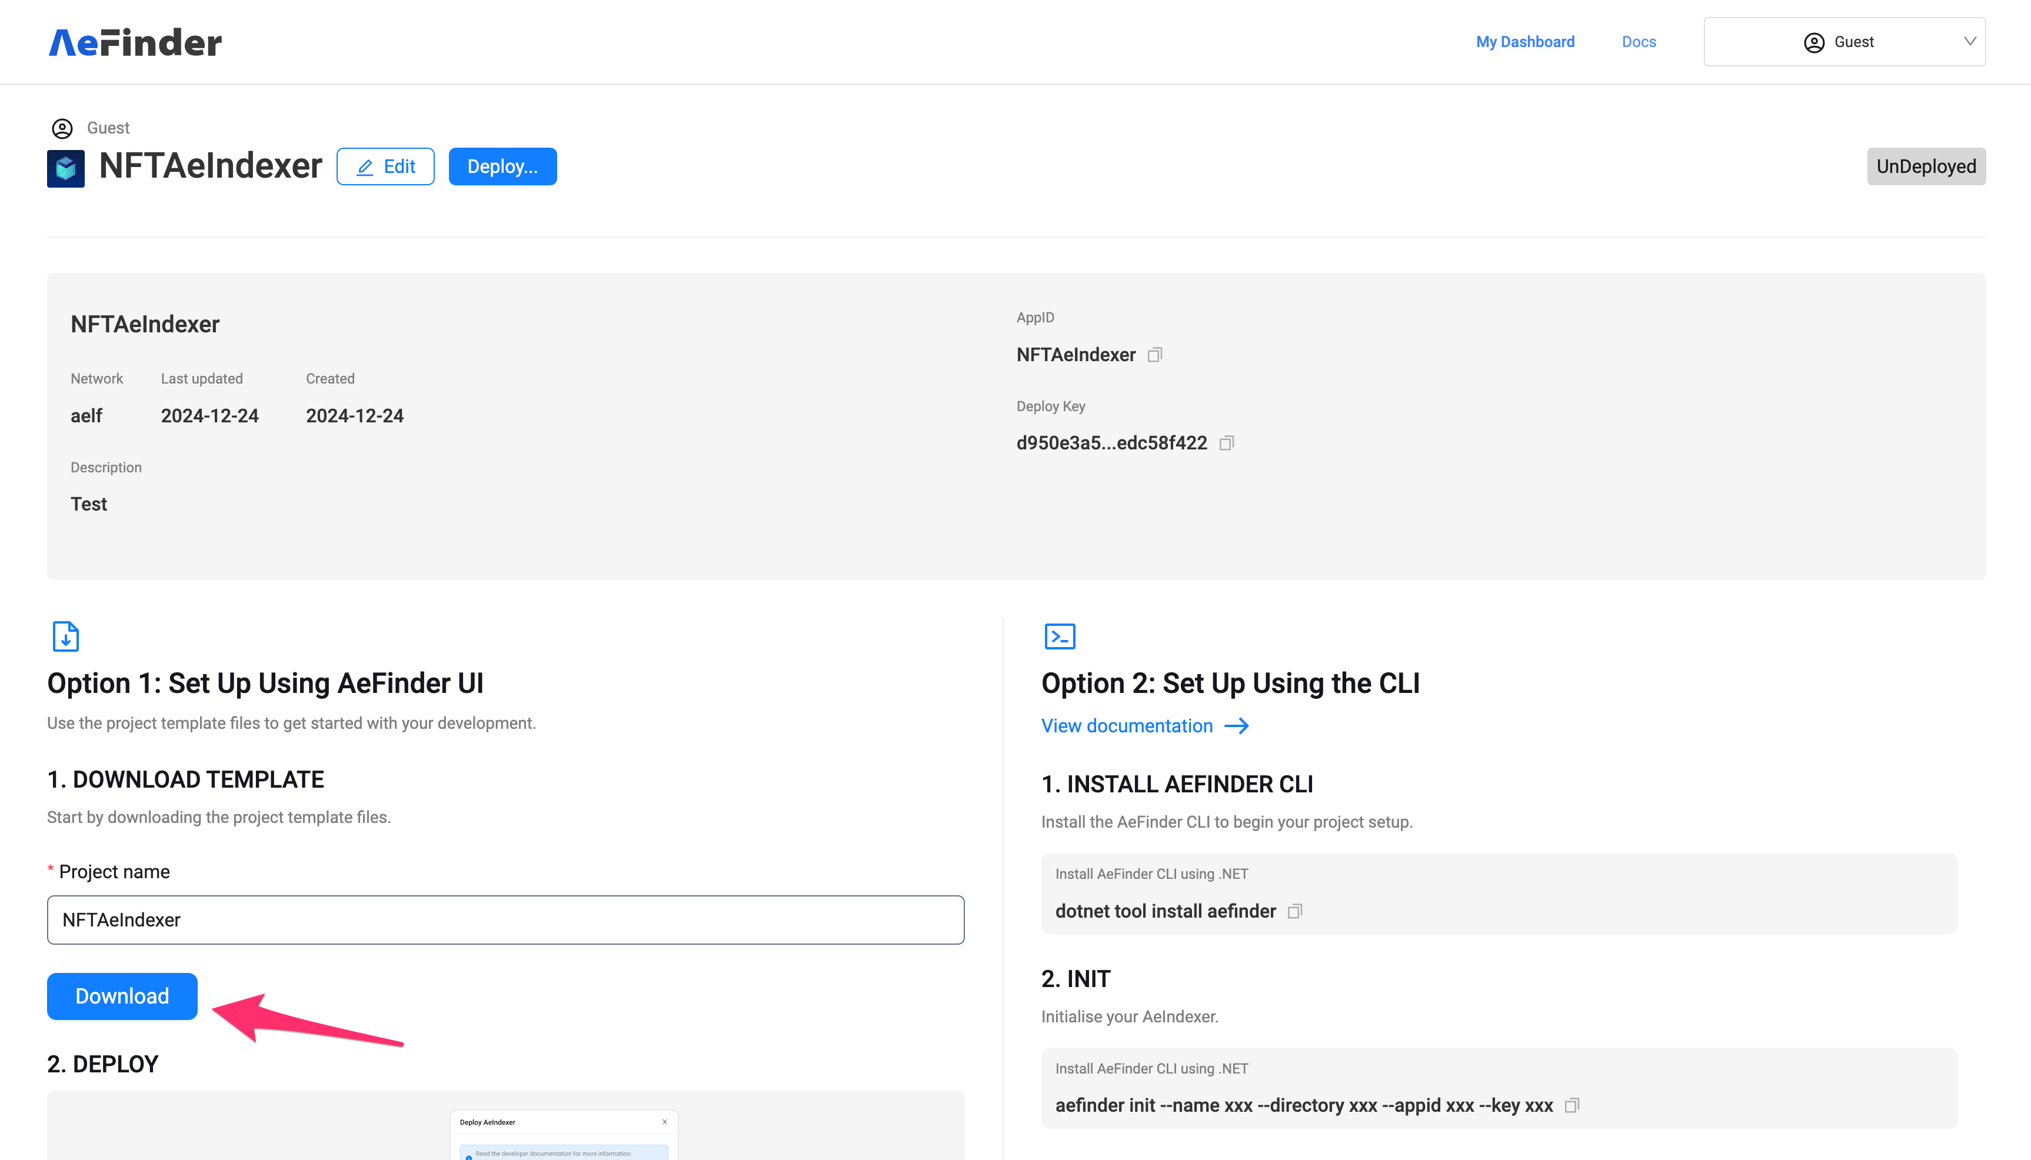2031x1160 pixels.
Task: Select the deploy key text d950e3a5...edc58f422
Action: tap(1111, 443)
